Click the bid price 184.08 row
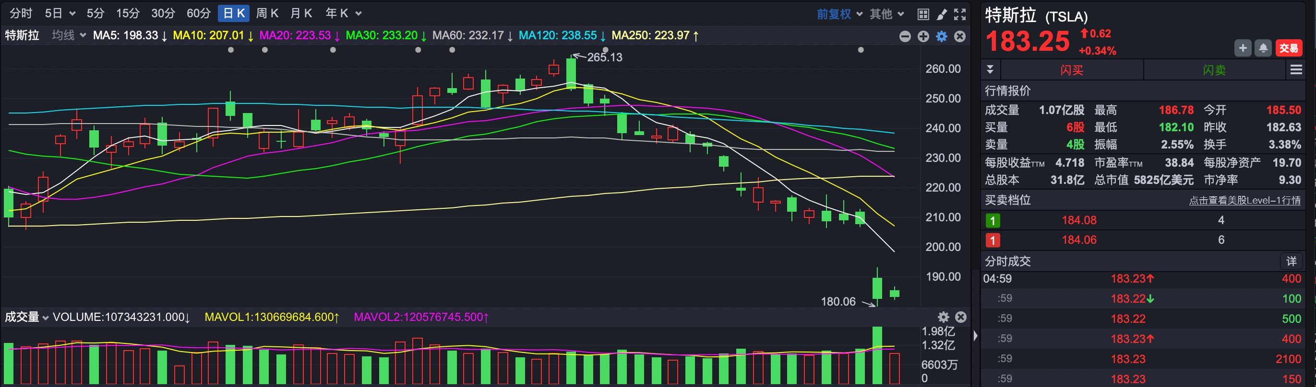 [x=1143, y=220]
